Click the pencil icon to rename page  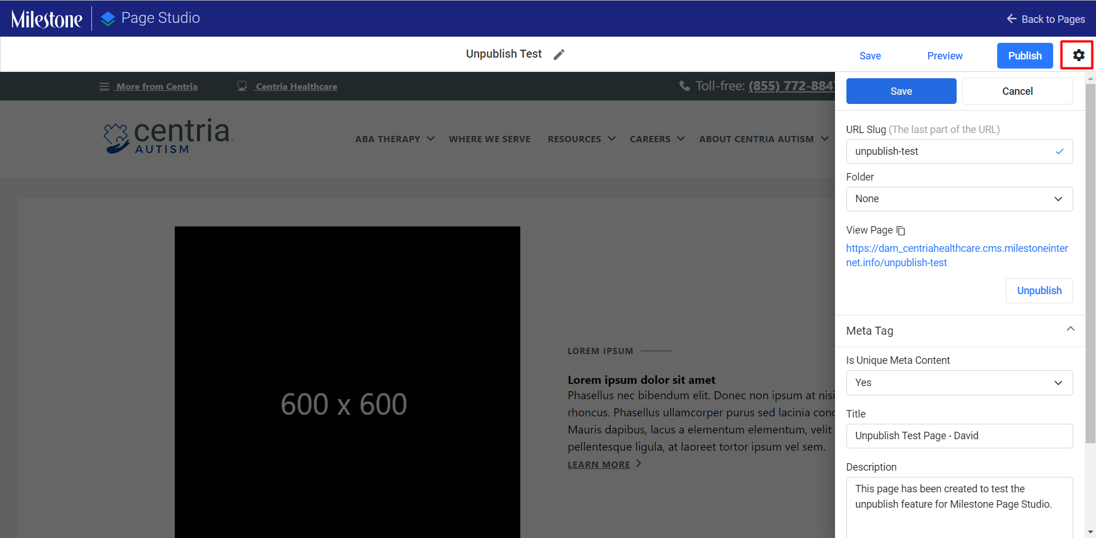(559, 54)
